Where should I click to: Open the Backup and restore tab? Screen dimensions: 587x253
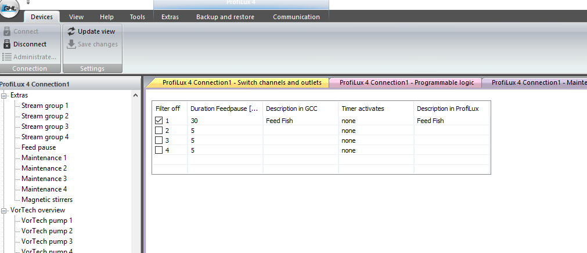point(225,17)
